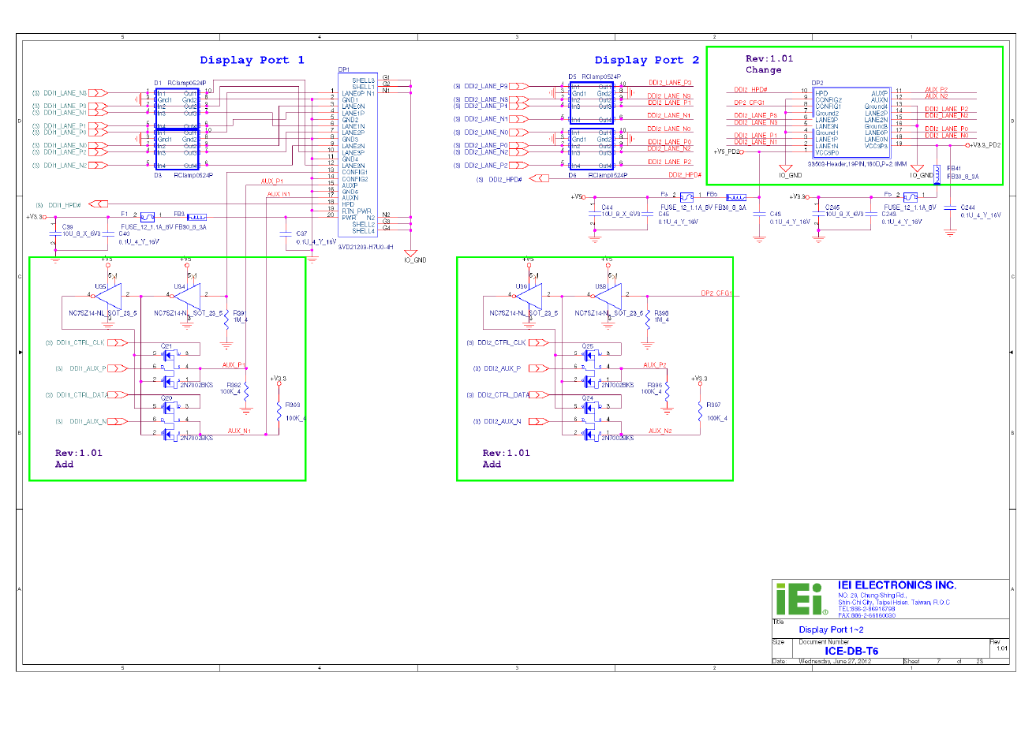
Task: Click the DDI1_HPD# off-page port symbol
Action: pos(99,205)
